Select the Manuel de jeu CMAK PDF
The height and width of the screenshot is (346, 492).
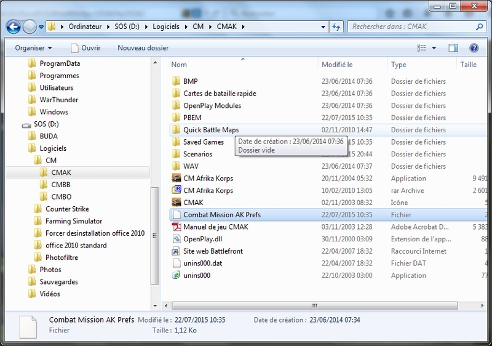(216, 227)
